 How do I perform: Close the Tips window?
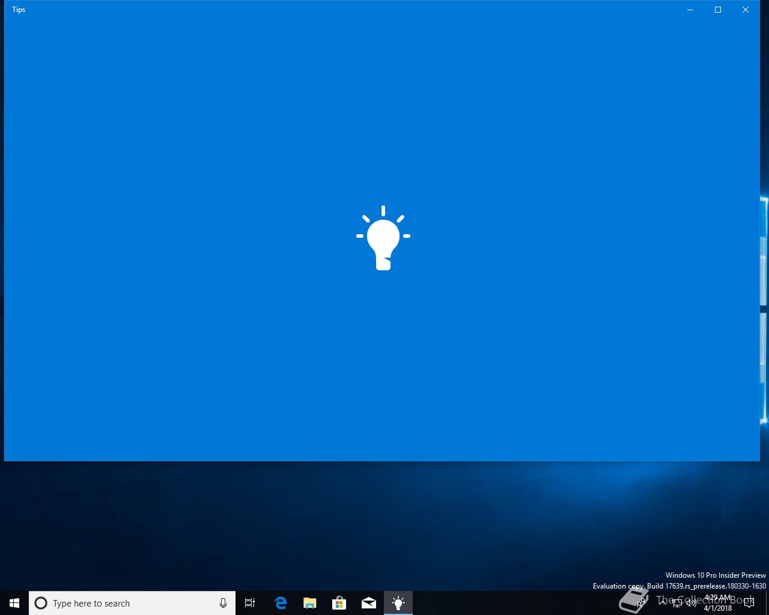(x=746, y=10)
